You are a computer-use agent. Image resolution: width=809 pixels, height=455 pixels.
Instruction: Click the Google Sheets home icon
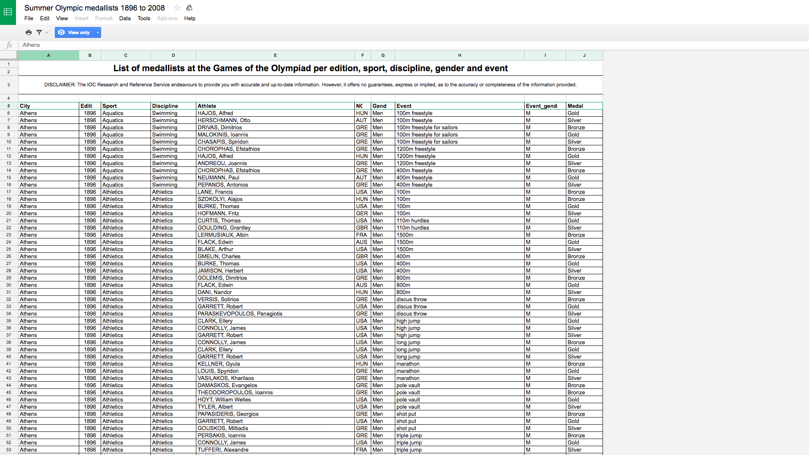click(x=8, y=12)
